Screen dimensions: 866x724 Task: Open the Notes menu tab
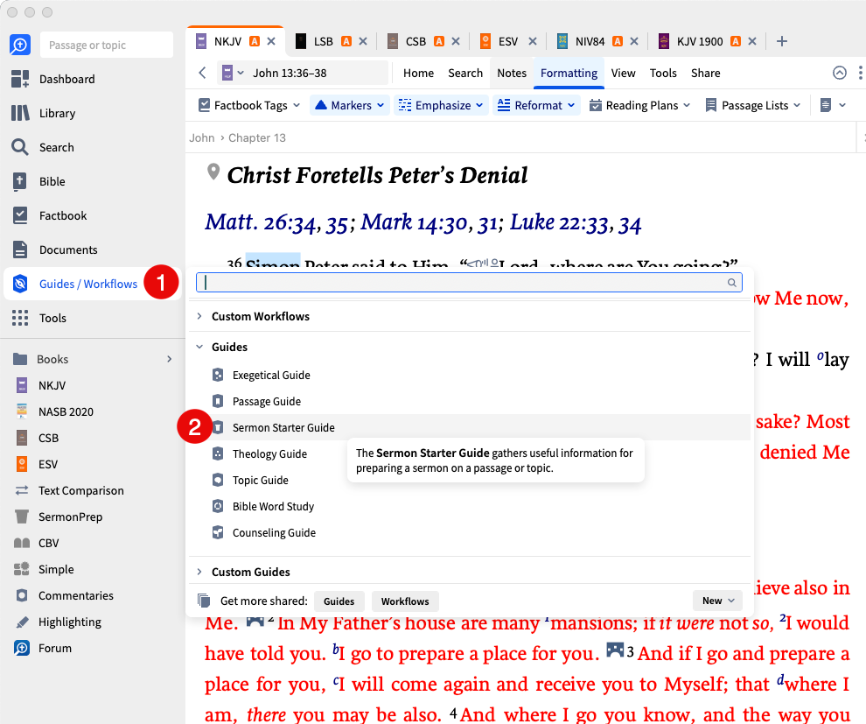pyautogui.click(x=512, y=73)
